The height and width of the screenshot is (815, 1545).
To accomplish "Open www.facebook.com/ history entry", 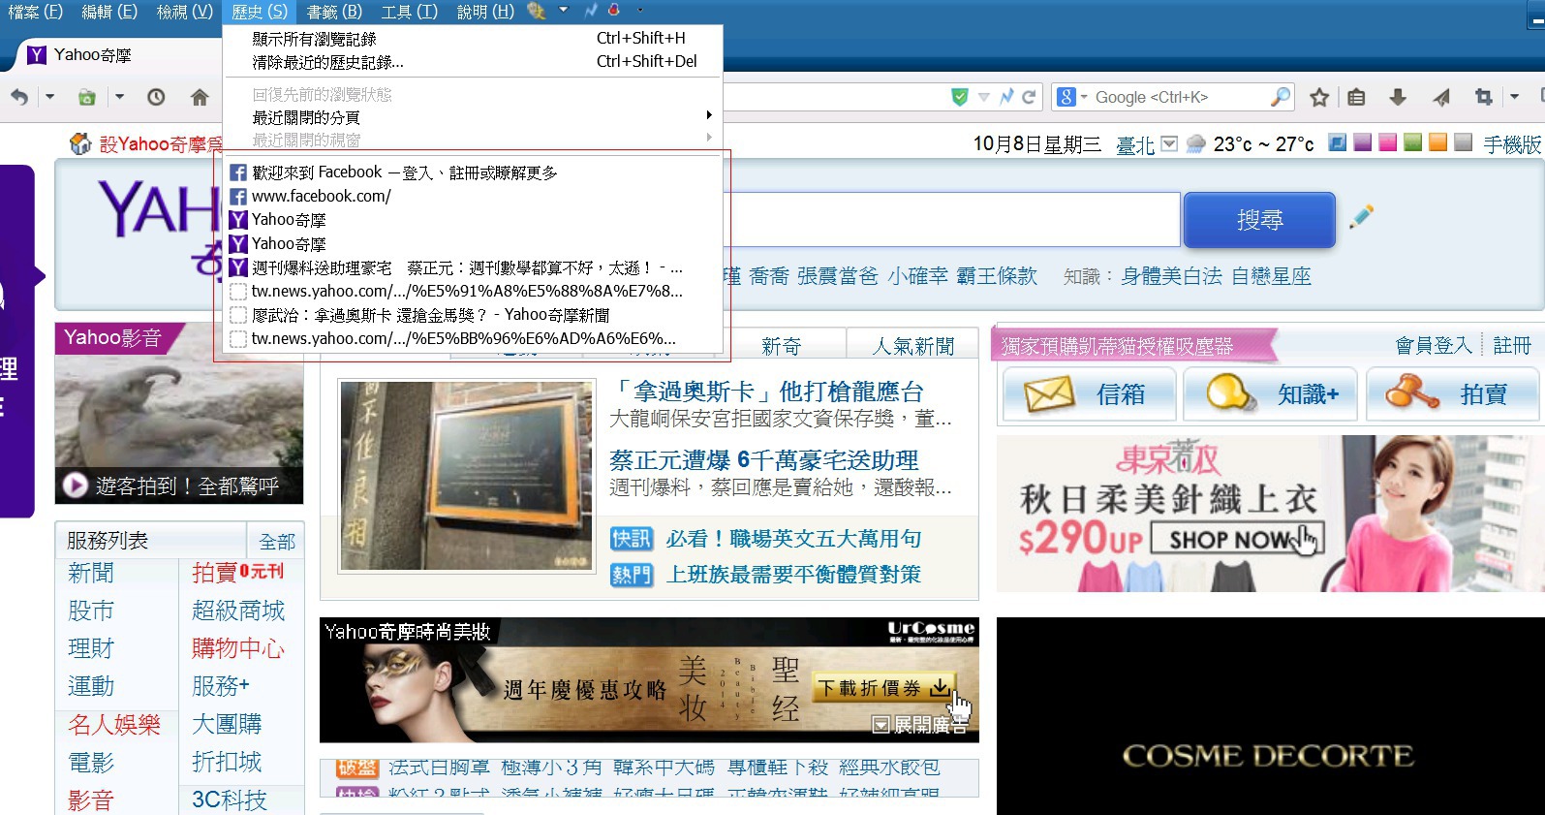I will (x=474, y=196).
